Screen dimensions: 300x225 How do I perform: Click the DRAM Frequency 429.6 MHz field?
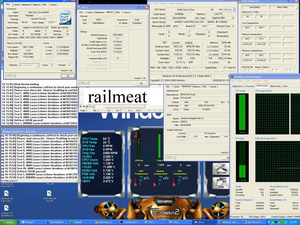pyautogui.click(x=118, y=35)
